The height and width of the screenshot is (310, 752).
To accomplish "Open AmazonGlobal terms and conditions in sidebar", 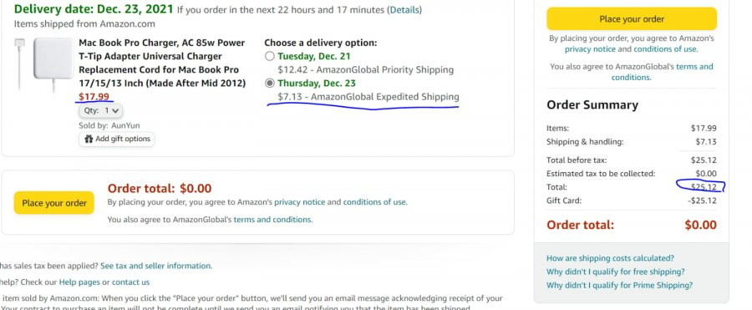I will coord(663,72).
